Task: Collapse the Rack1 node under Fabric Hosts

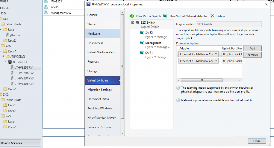Action: 1,29
